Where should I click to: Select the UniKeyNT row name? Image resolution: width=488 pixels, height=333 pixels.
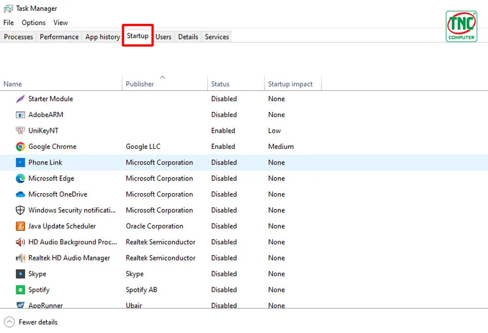(x=43, y=130)
